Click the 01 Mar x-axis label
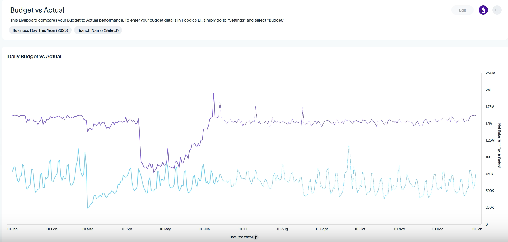This screenshot has height=242, width=508. pos(88,229)
